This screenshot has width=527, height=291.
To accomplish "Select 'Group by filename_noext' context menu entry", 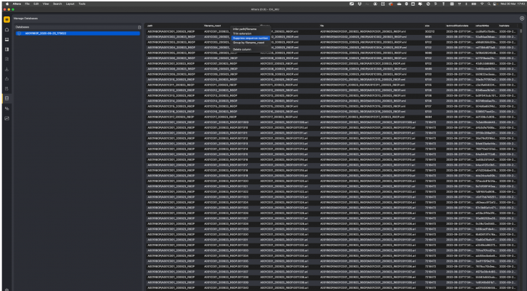I will coord(249,43).
